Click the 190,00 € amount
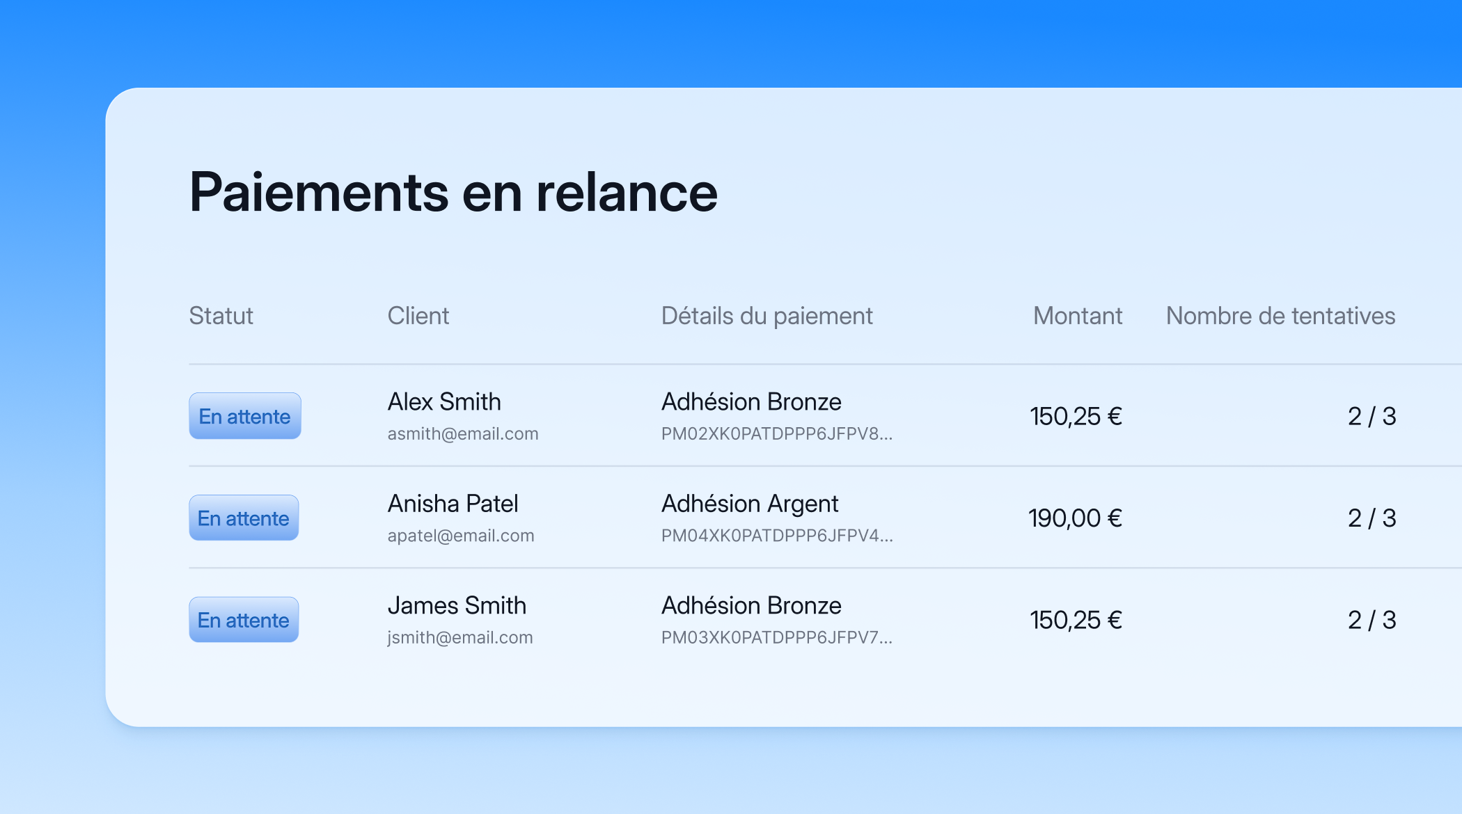This screenshot has height=814, width=1462. (x=1076, y=518)
